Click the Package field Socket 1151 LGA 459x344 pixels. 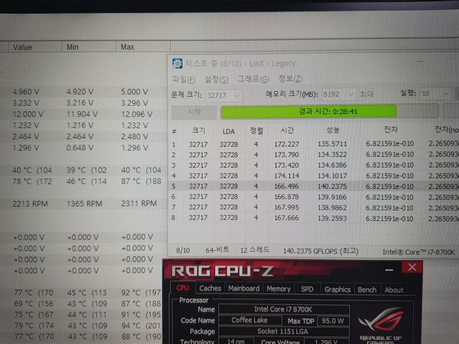[283, 331]
